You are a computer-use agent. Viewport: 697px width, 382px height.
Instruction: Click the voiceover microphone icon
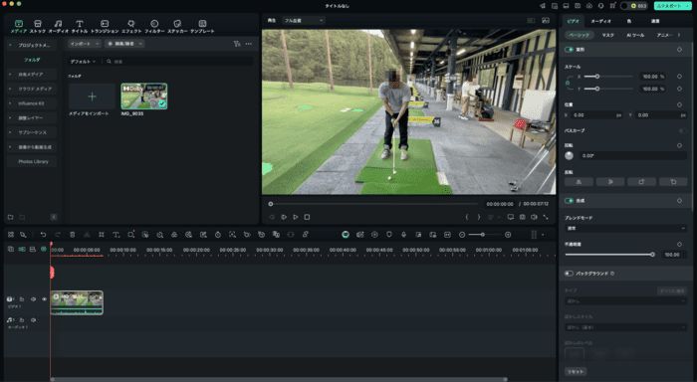403,235
